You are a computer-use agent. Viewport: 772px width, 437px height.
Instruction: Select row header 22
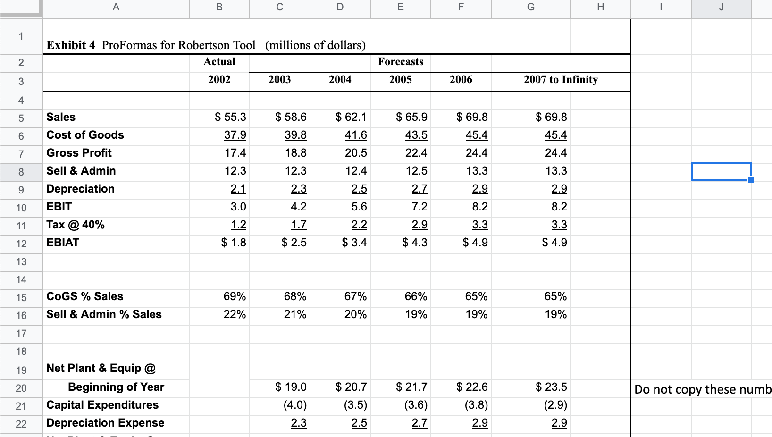click(x=21, y=424)
